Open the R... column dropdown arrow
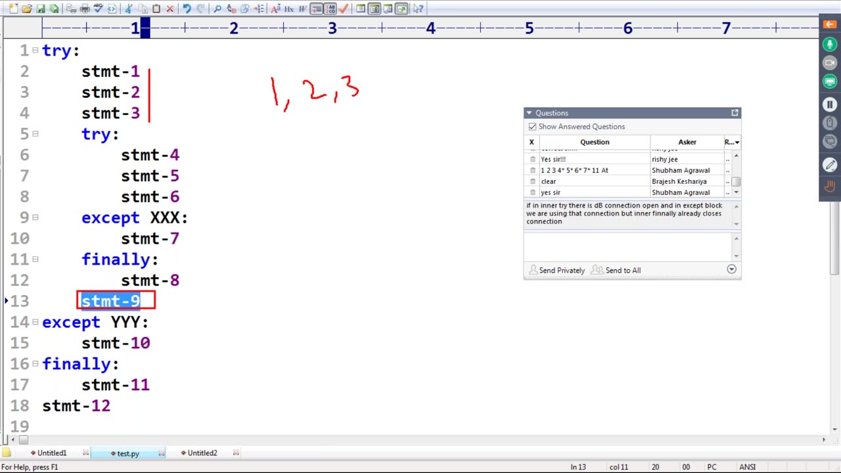Image resolution: width=841 pixels, height=473 pixels. (737, 143)
